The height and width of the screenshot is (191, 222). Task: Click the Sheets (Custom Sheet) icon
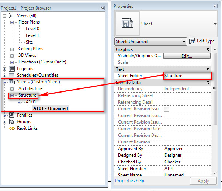coord(12,82)
